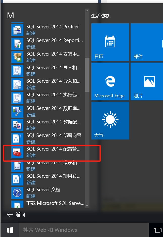Viewport: 163px width, 237px height.
Task: Open the 天气 weather tile
Action: 110,121
